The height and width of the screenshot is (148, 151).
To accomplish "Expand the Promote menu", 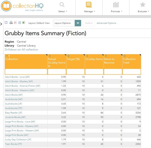I will tap(116, 8).
